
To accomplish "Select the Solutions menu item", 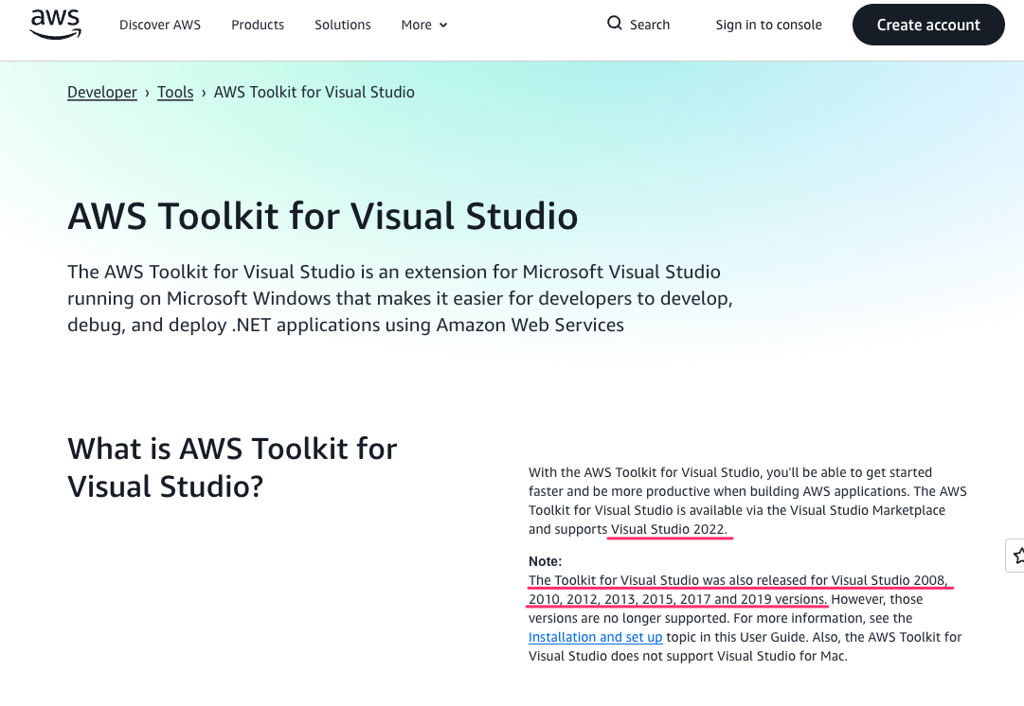I will (x=343, y=25).
